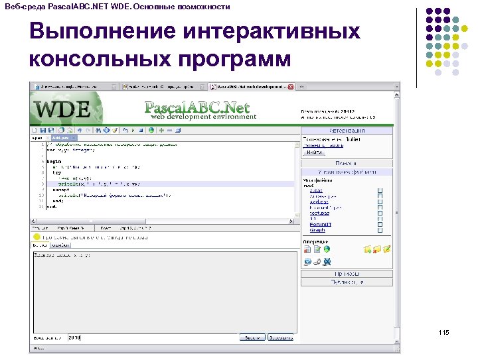Expand the Помощь panel header

(347, 164)
